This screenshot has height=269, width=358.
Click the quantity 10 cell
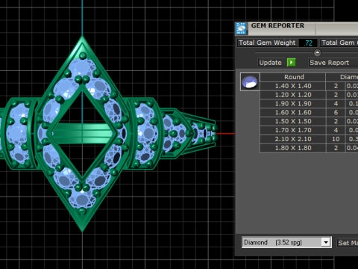[x=336, y=139]
